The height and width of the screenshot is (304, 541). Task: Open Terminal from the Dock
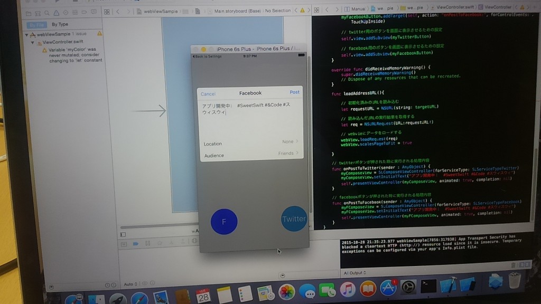428,286
